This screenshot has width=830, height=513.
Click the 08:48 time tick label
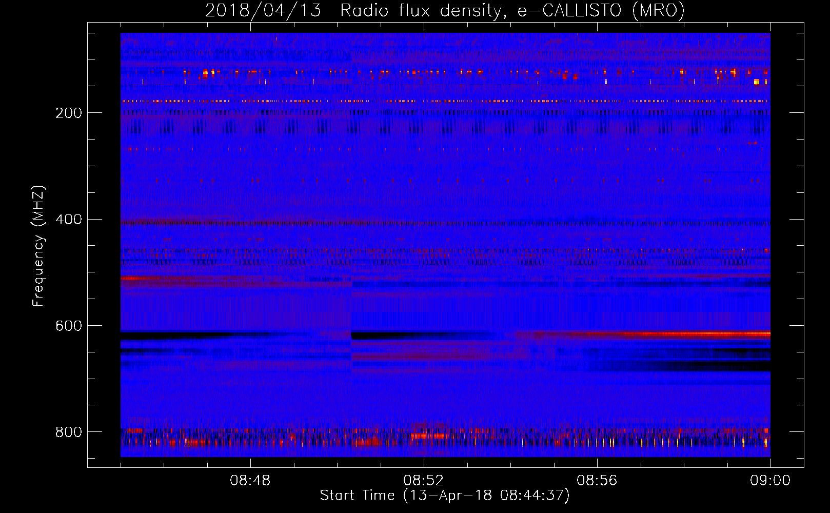pyautogui.click(x=250, y=481)
